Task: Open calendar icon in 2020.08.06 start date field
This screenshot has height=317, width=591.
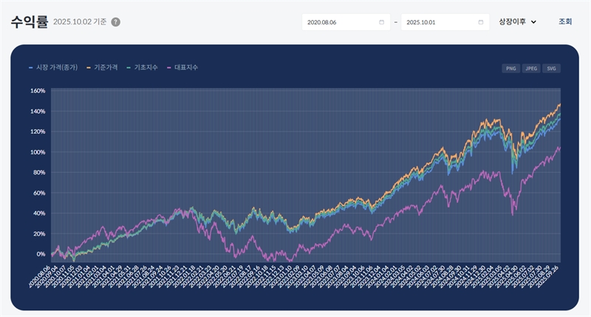Action: pyautogui.click(x=381, y=22)
